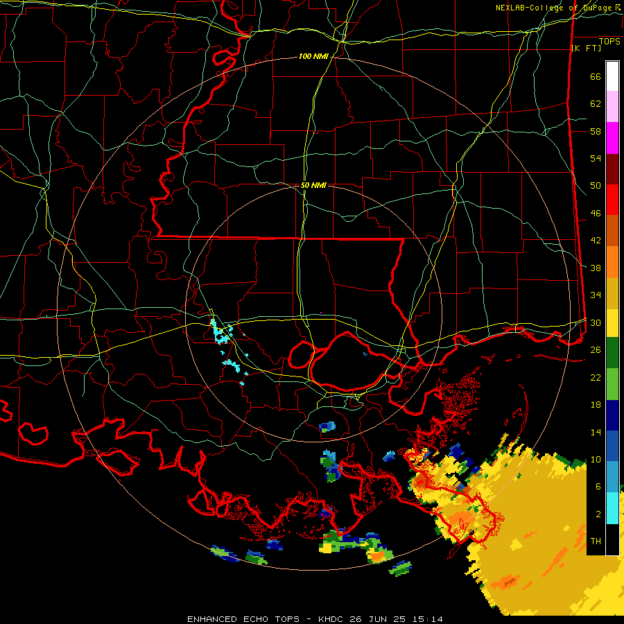Screen dimensions: 624x624
Task: Click the '10' legend value
Action: 596,460
